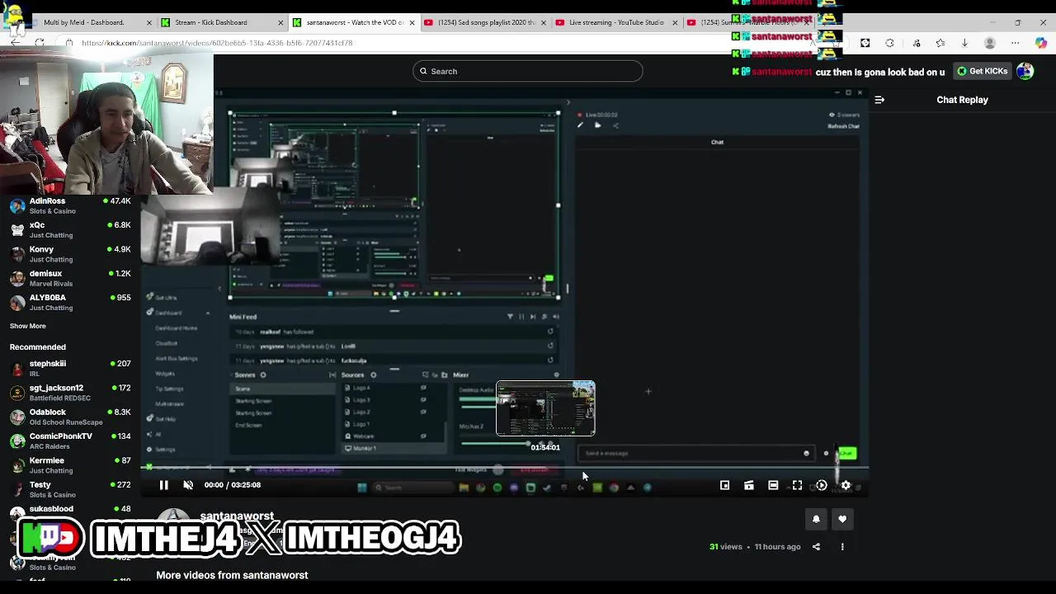Open the Copilot icon in browser toolbar

click(1041, 43)
